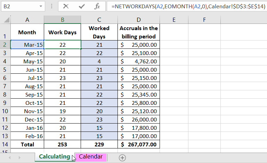The width and height of the screenshot is (267, 163).
Task: Select work days cell 23 for Jul-15
Action: click(63, 78)
